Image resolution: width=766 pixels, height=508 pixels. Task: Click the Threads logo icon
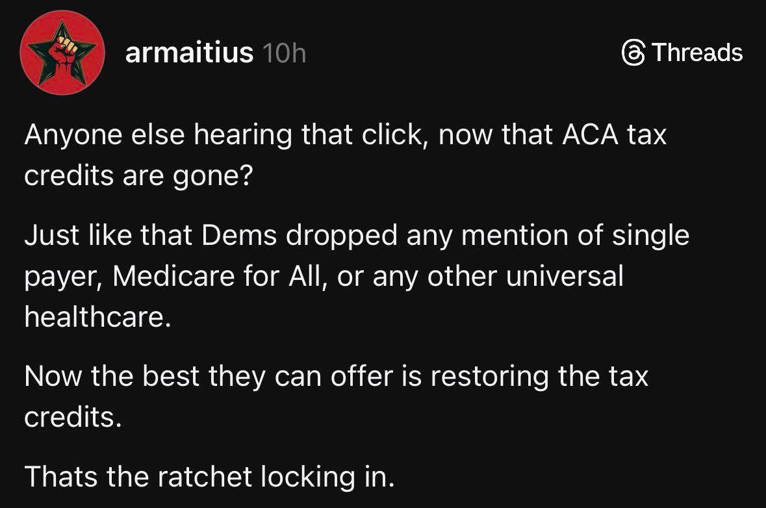point(632,53)
